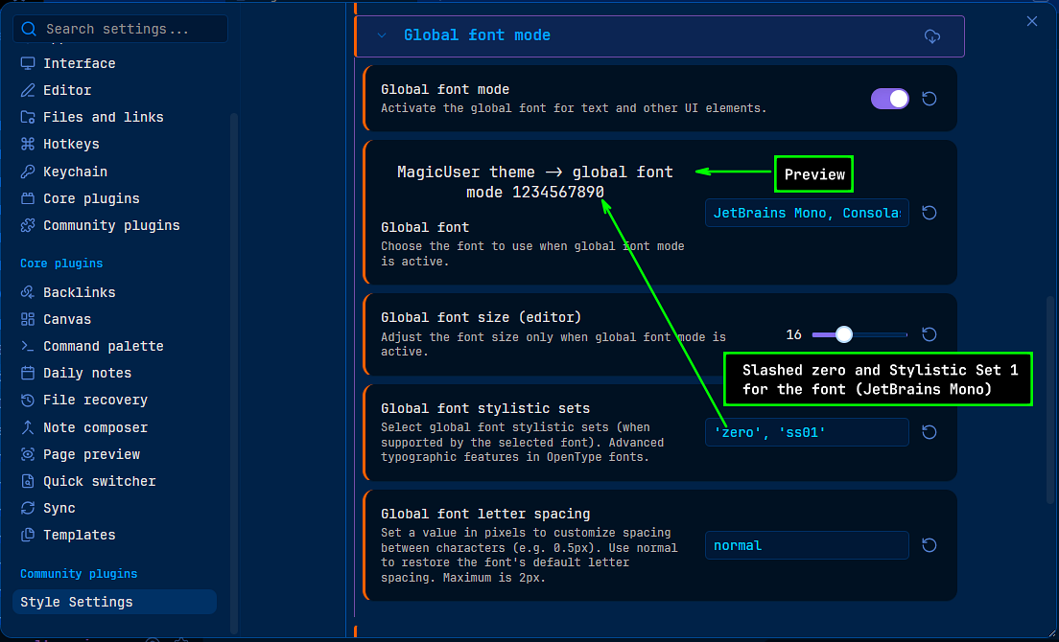
Task: Close the settings dialog with the X
Action: point(1032,22)
